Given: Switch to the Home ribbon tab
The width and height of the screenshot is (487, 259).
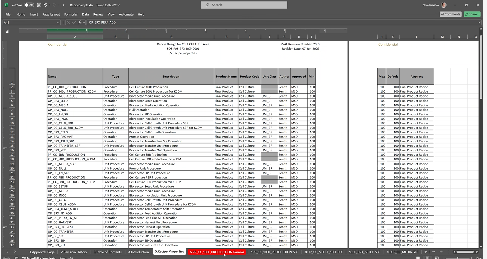Looking at the screenshot, I should [x=21, y=14].
